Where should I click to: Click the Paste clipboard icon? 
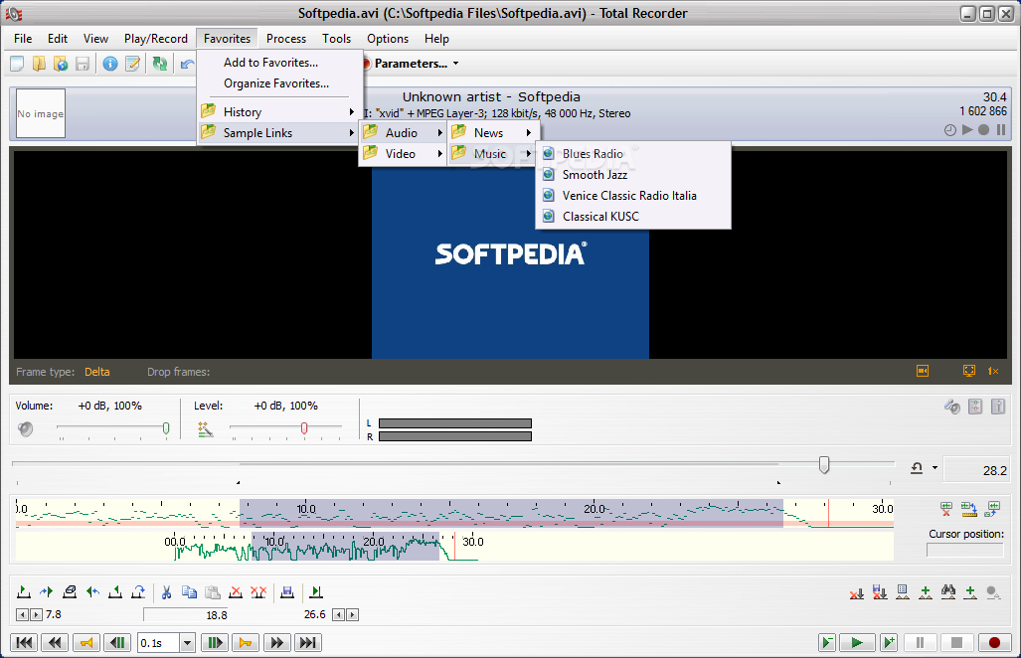pos(213,592)
